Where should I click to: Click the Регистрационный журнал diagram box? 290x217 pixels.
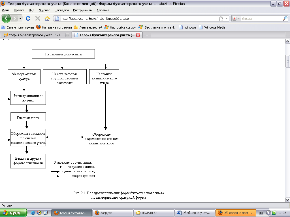(x=28, y=98)
